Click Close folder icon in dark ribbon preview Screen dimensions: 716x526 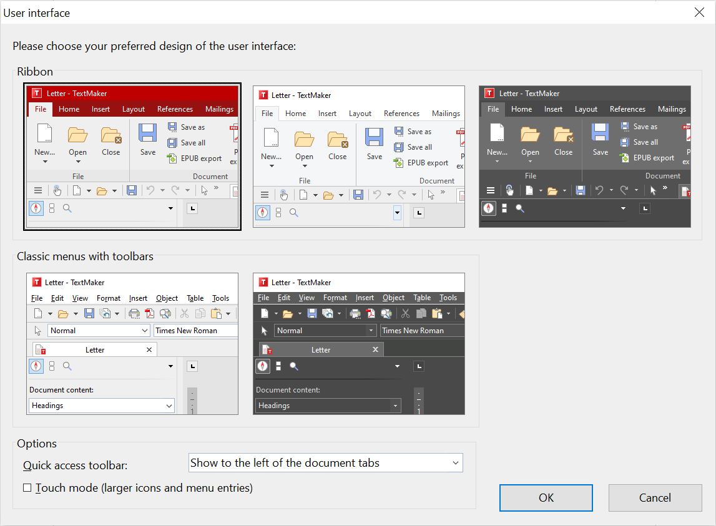(x=564, y=135)
